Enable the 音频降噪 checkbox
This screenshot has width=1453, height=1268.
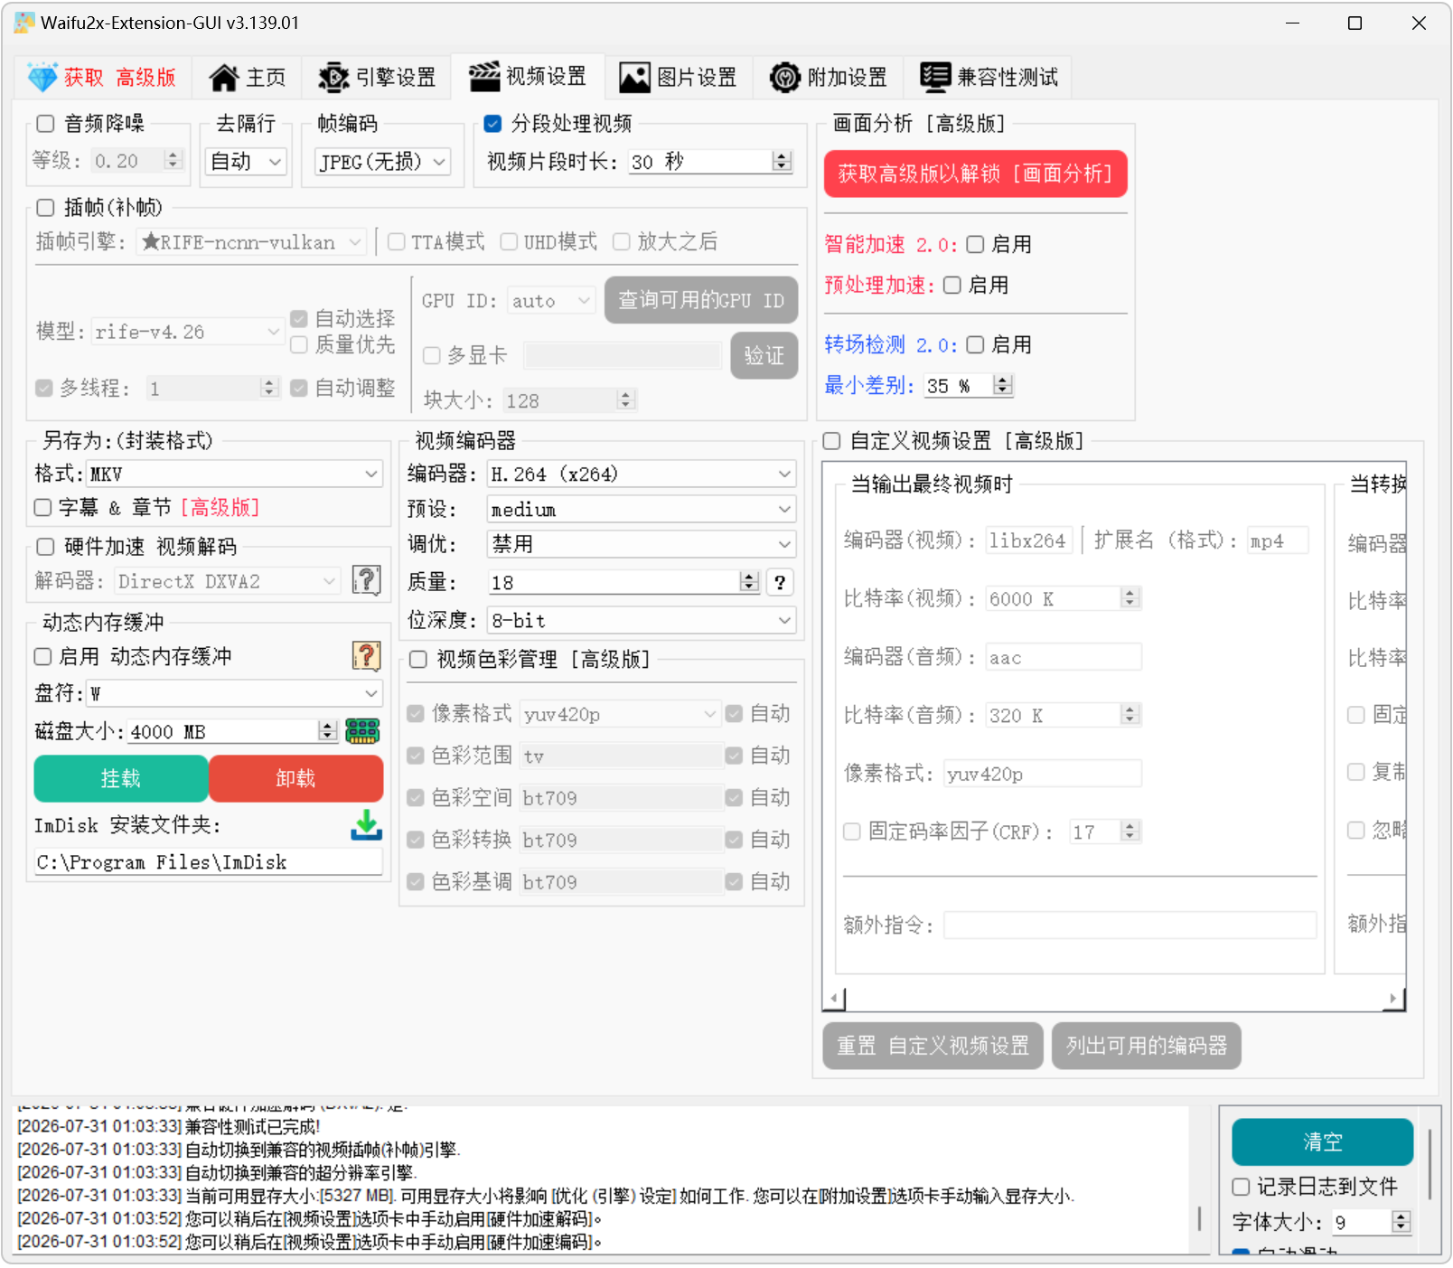click(45, 124)
